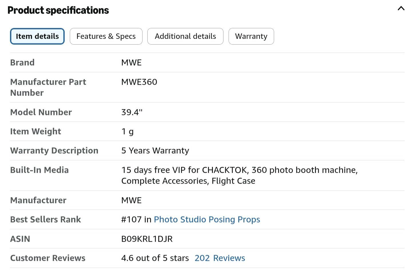Click the Brand label
412x270 pixels.
tap(22, 63)
